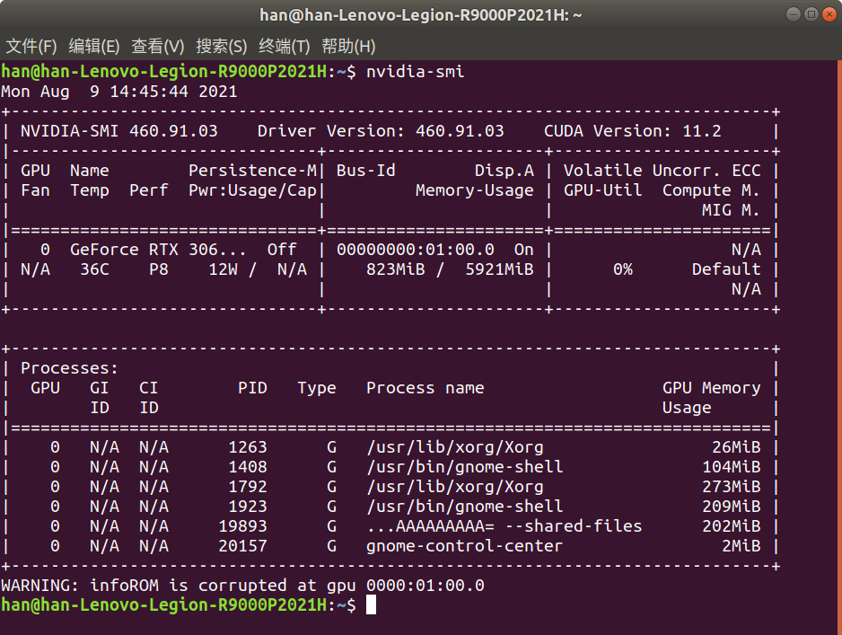Click the Process name column header

click(425, 388)
